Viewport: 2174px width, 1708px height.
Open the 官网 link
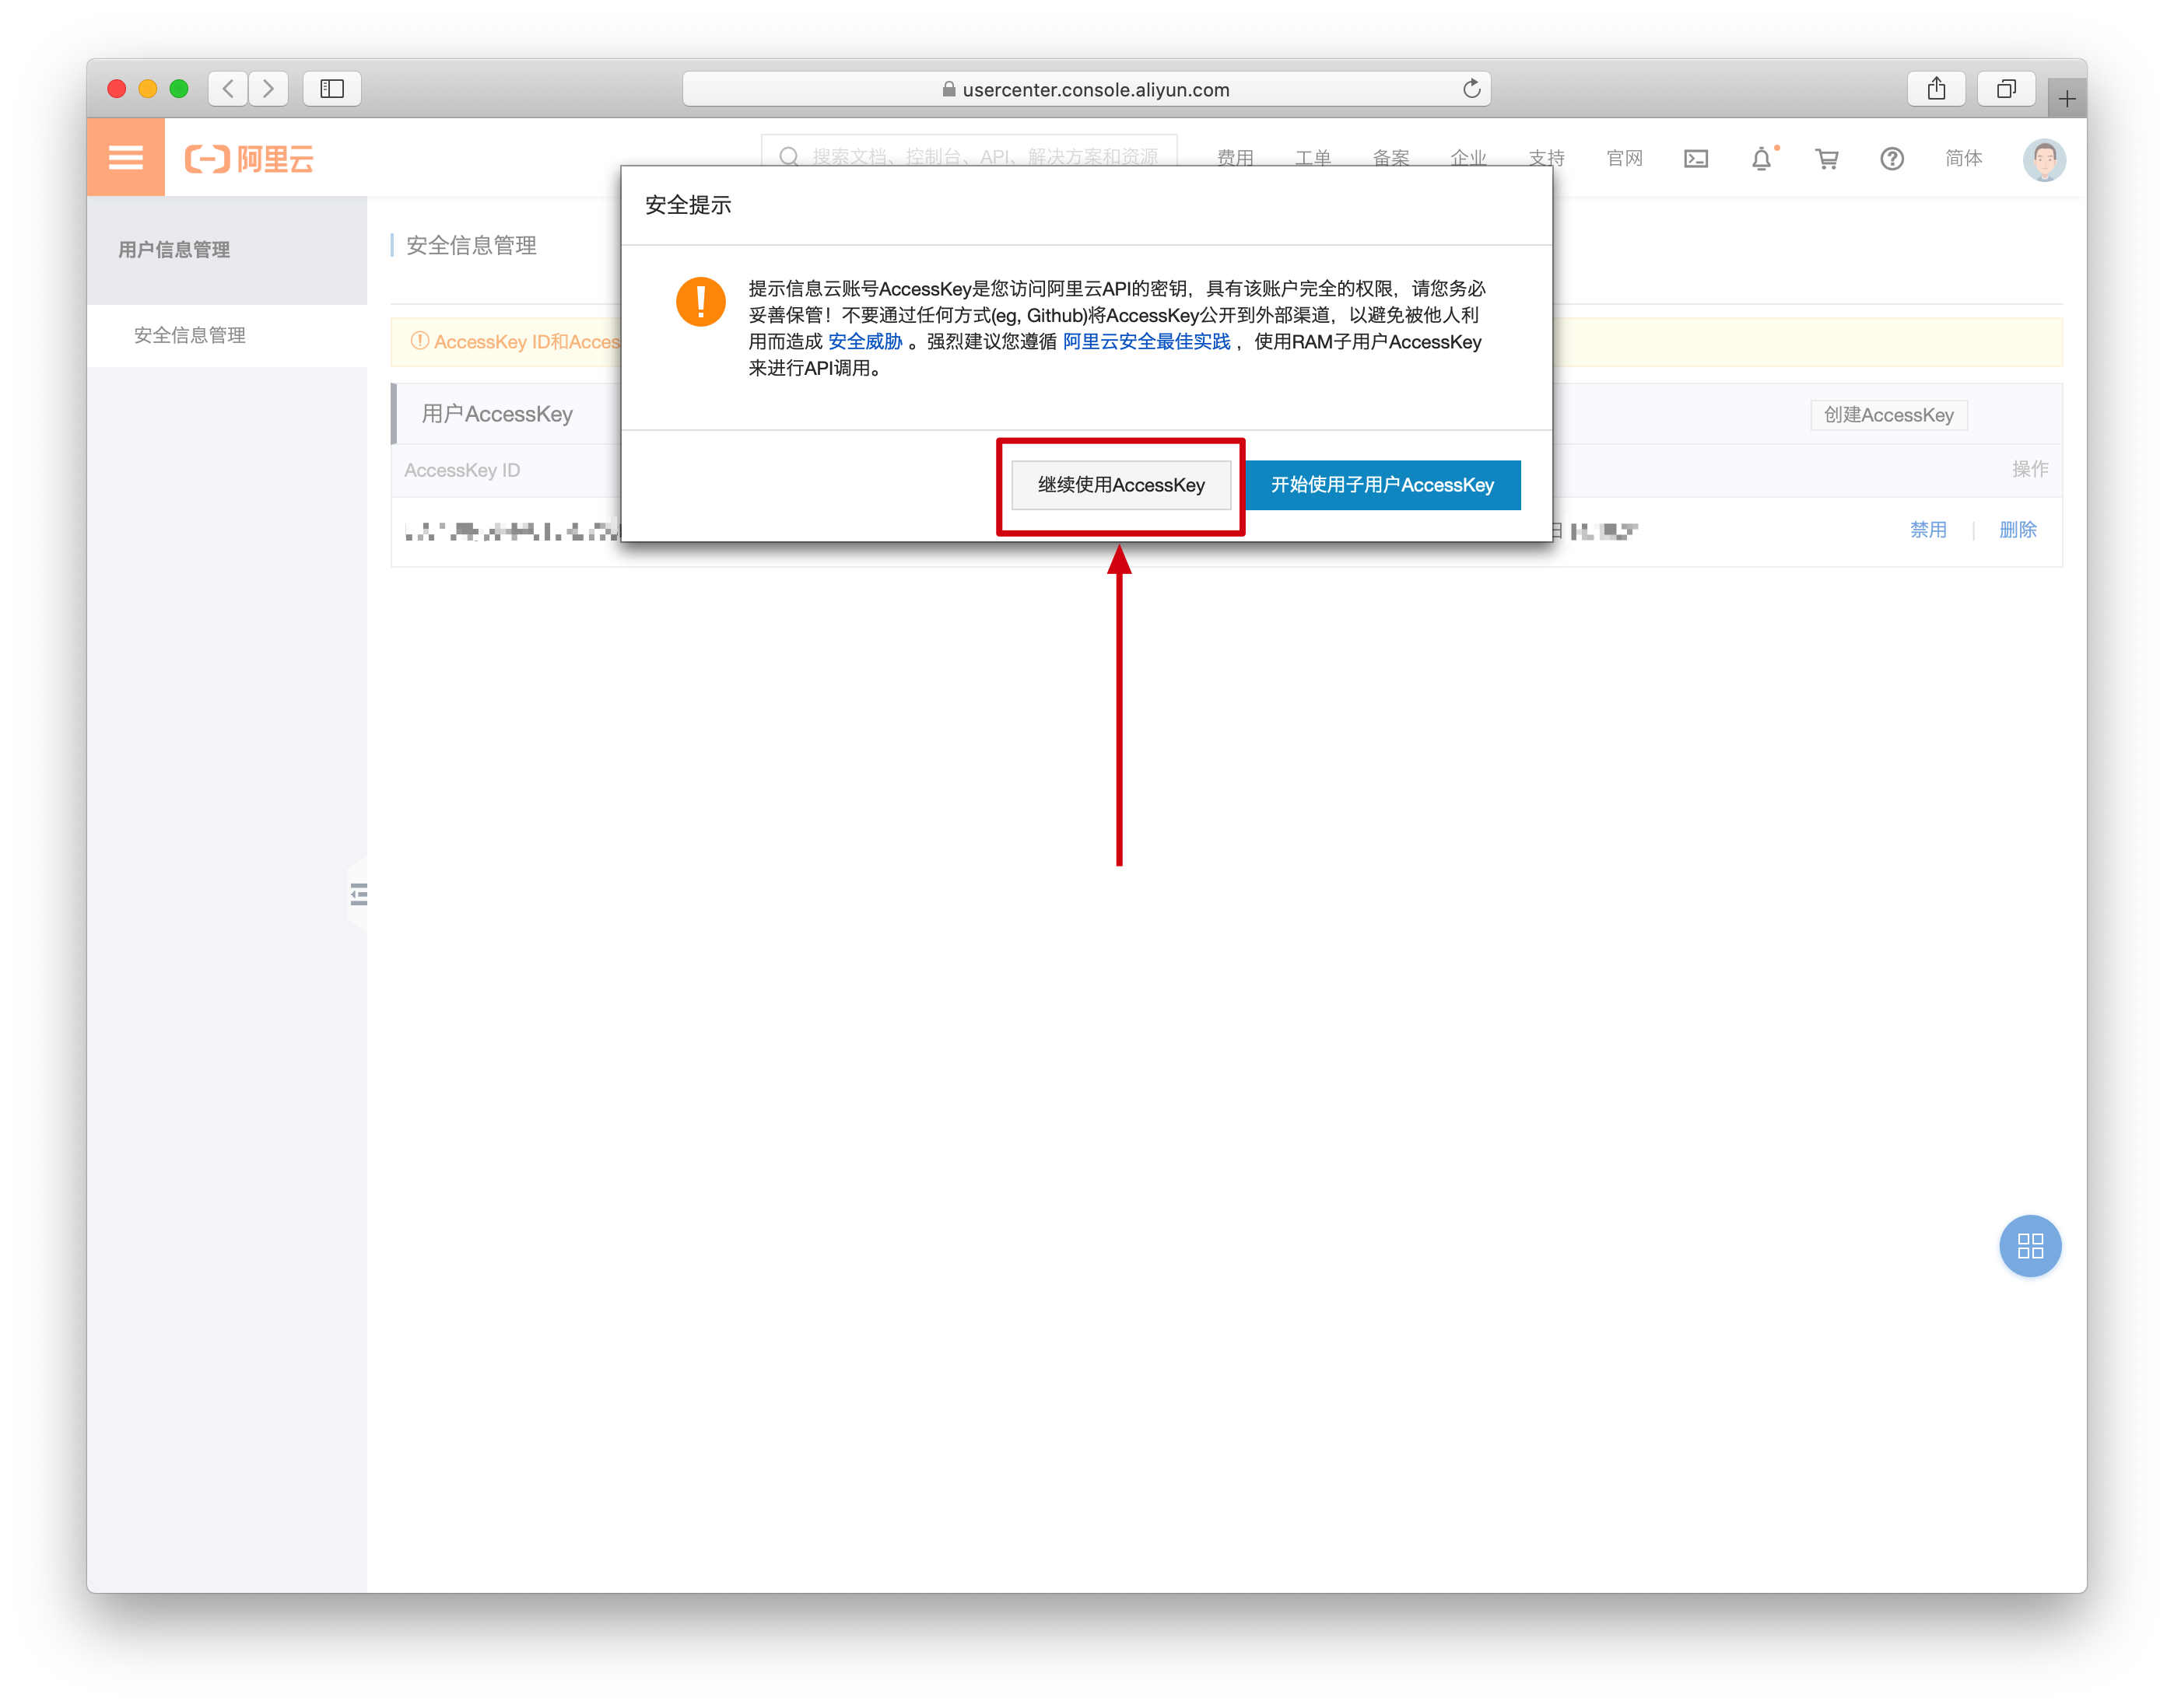tap(1624, 158)
